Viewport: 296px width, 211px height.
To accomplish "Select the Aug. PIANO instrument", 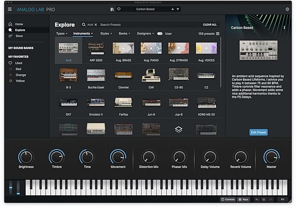I will point(151,51).
